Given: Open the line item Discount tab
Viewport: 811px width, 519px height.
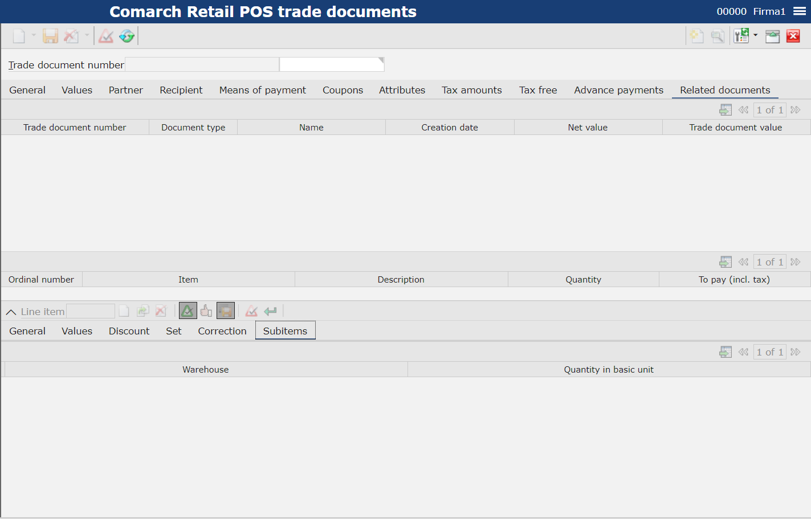Looking at the screenshot, I should [129, 331].
